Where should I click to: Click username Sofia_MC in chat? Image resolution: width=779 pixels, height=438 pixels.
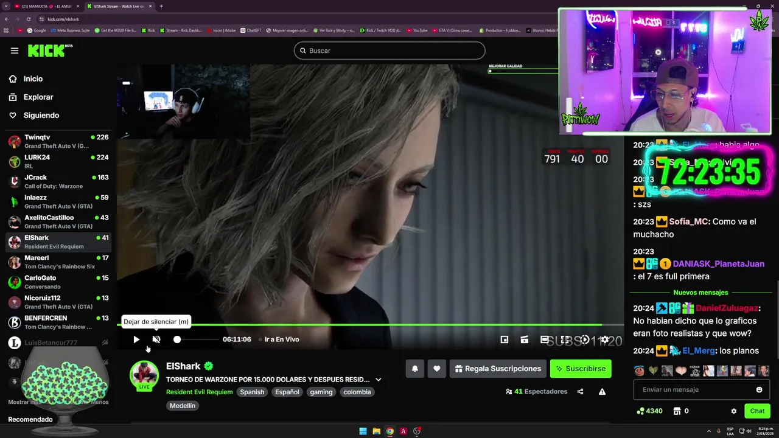(688, 222)
